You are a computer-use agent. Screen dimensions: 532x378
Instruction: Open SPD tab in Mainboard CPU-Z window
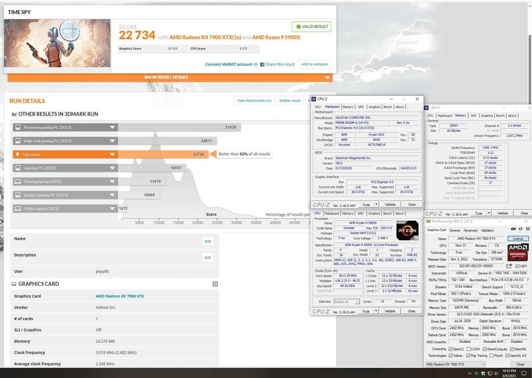point(361,107)
